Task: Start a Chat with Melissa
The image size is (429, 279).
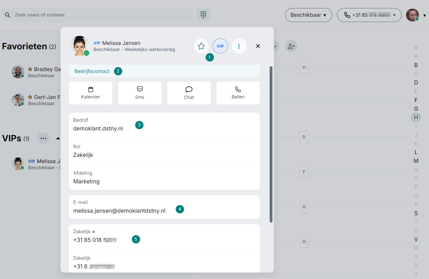Action: pyautogui.click(x=189, y=93)
